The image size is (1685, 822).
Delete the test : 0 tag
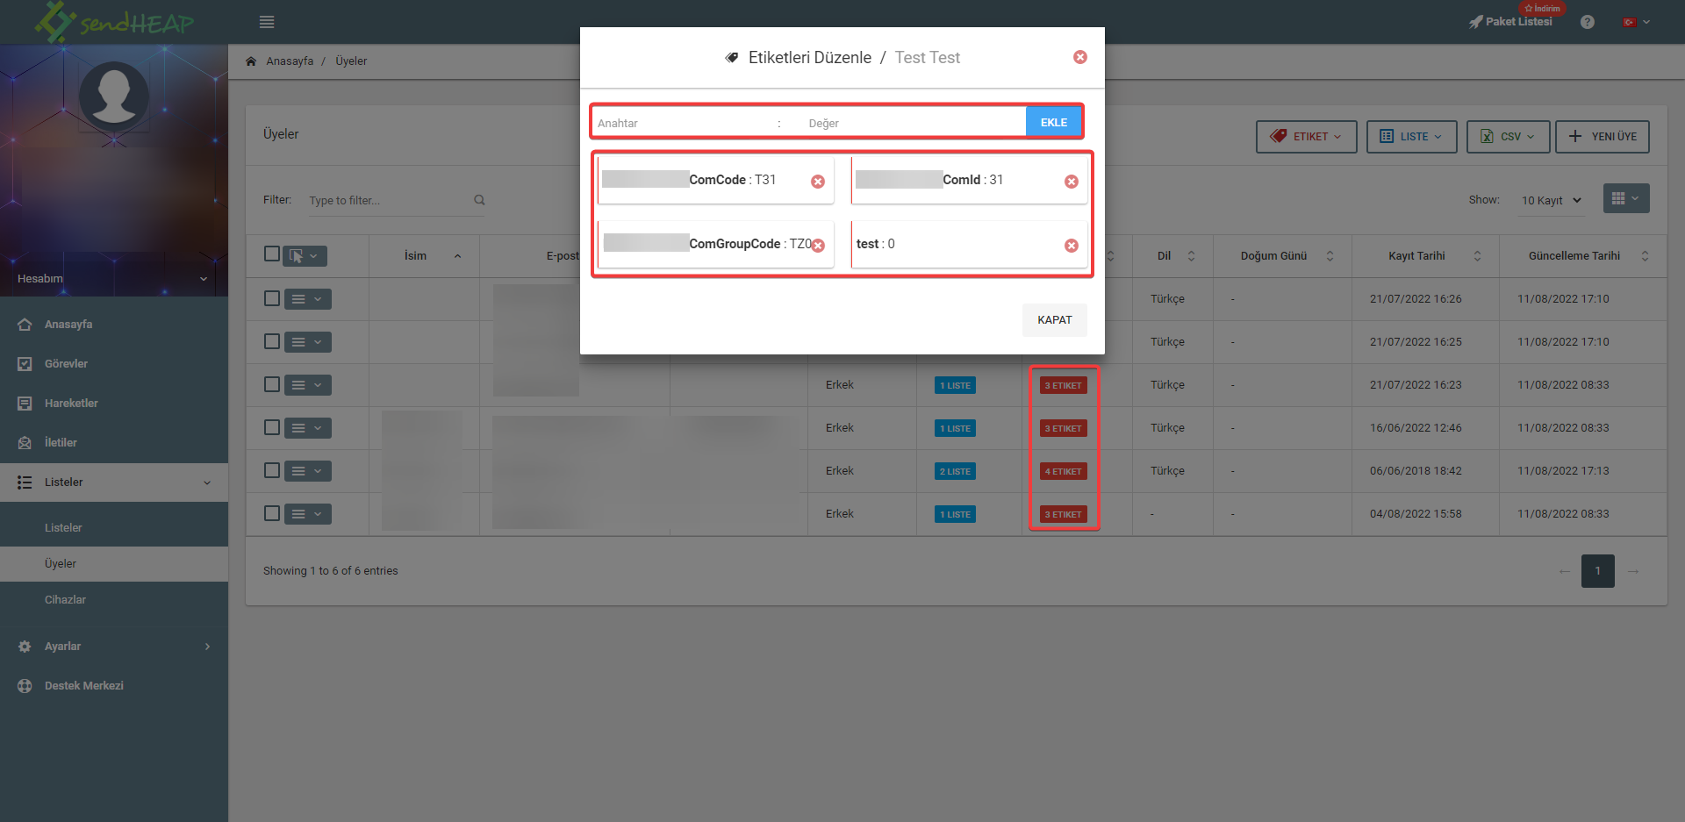[x=1072, y=246]
